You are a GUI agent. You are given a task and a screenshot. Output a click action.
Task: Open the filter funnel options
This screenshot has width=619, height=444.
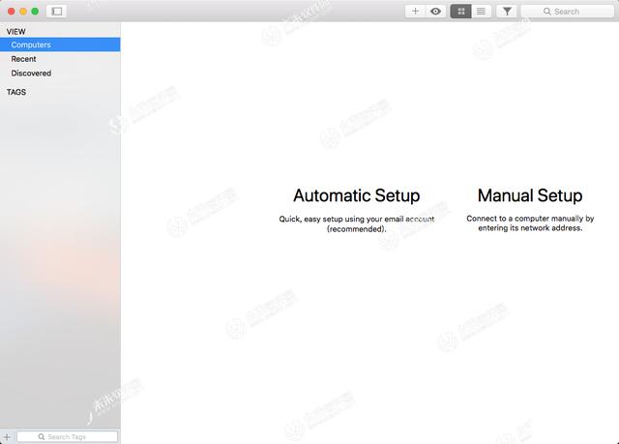(x=507, y=12)
